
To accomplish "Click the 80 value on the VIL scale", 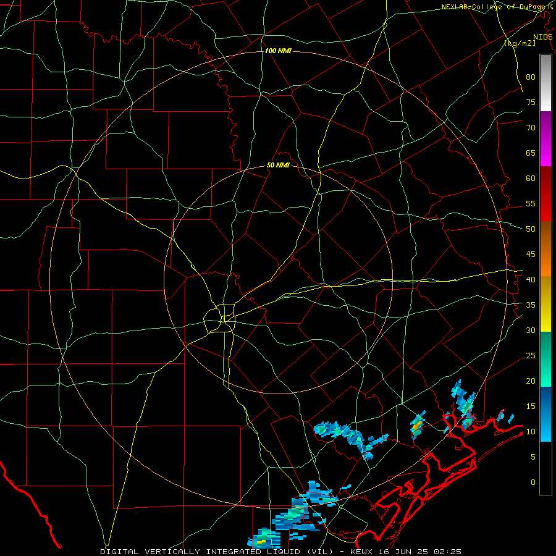I will tap(531, 77).
